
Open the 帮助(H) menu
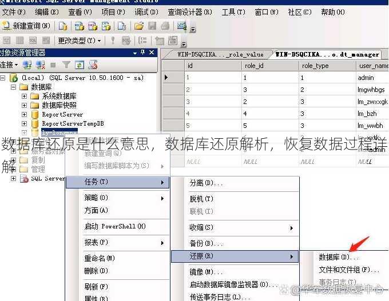point(333,12)
